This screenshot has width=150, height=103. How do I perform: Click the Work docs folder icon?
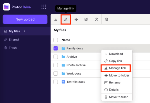coord(63,73)
